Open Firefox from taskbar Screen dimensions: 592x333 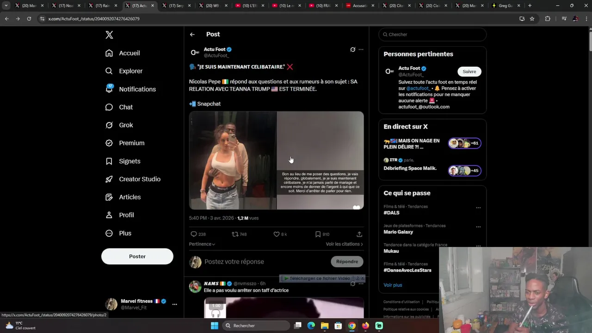pos(365,326)
